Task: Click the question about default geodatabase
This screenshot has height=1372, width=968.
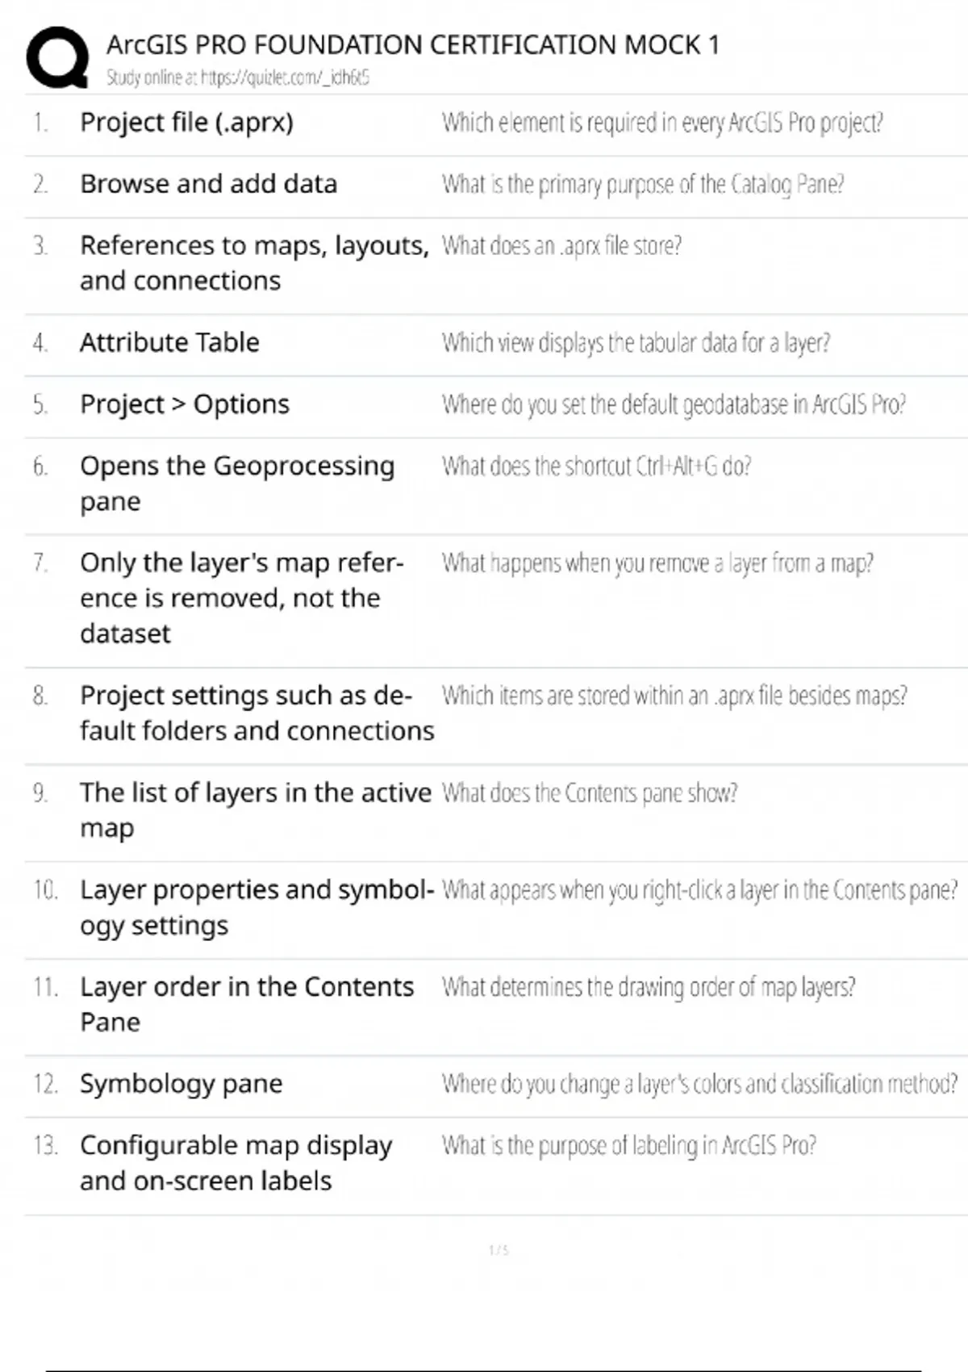Action: (674, 404)
